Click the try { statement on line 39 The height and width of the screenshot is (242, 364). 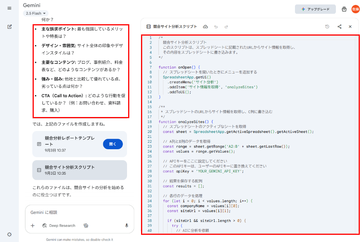pos(177,226)
